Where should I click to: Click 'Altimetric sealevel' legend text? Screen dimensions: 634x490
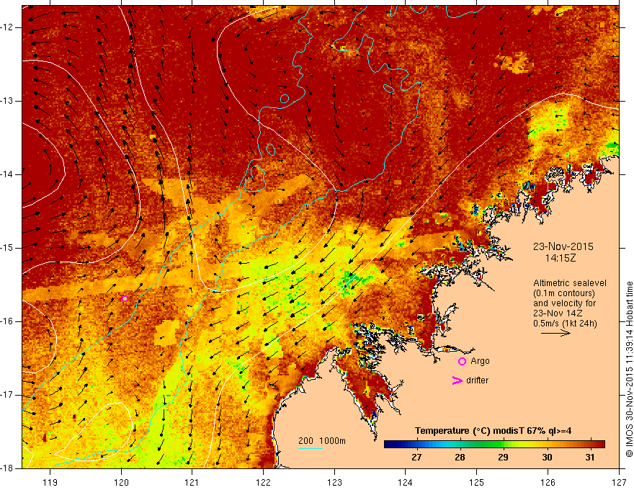569,283
